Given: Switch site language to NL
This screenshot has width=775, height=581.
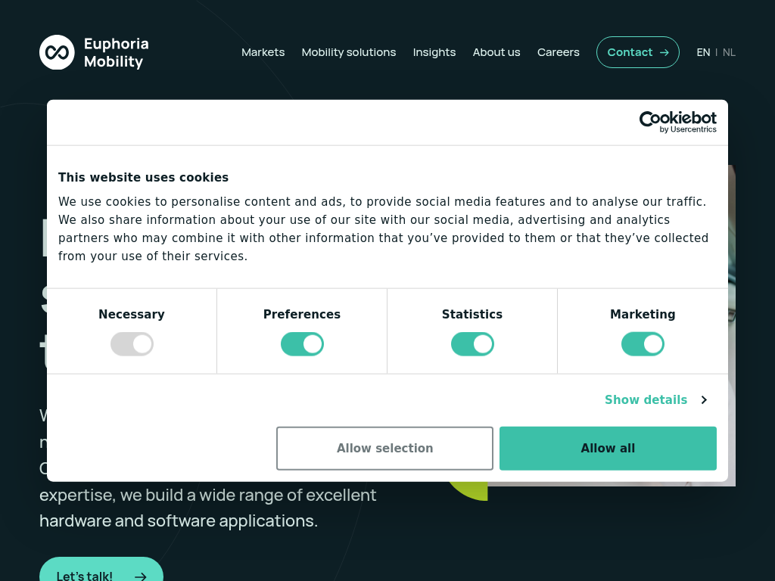Looking at the screenshot, I should (729, 52).
